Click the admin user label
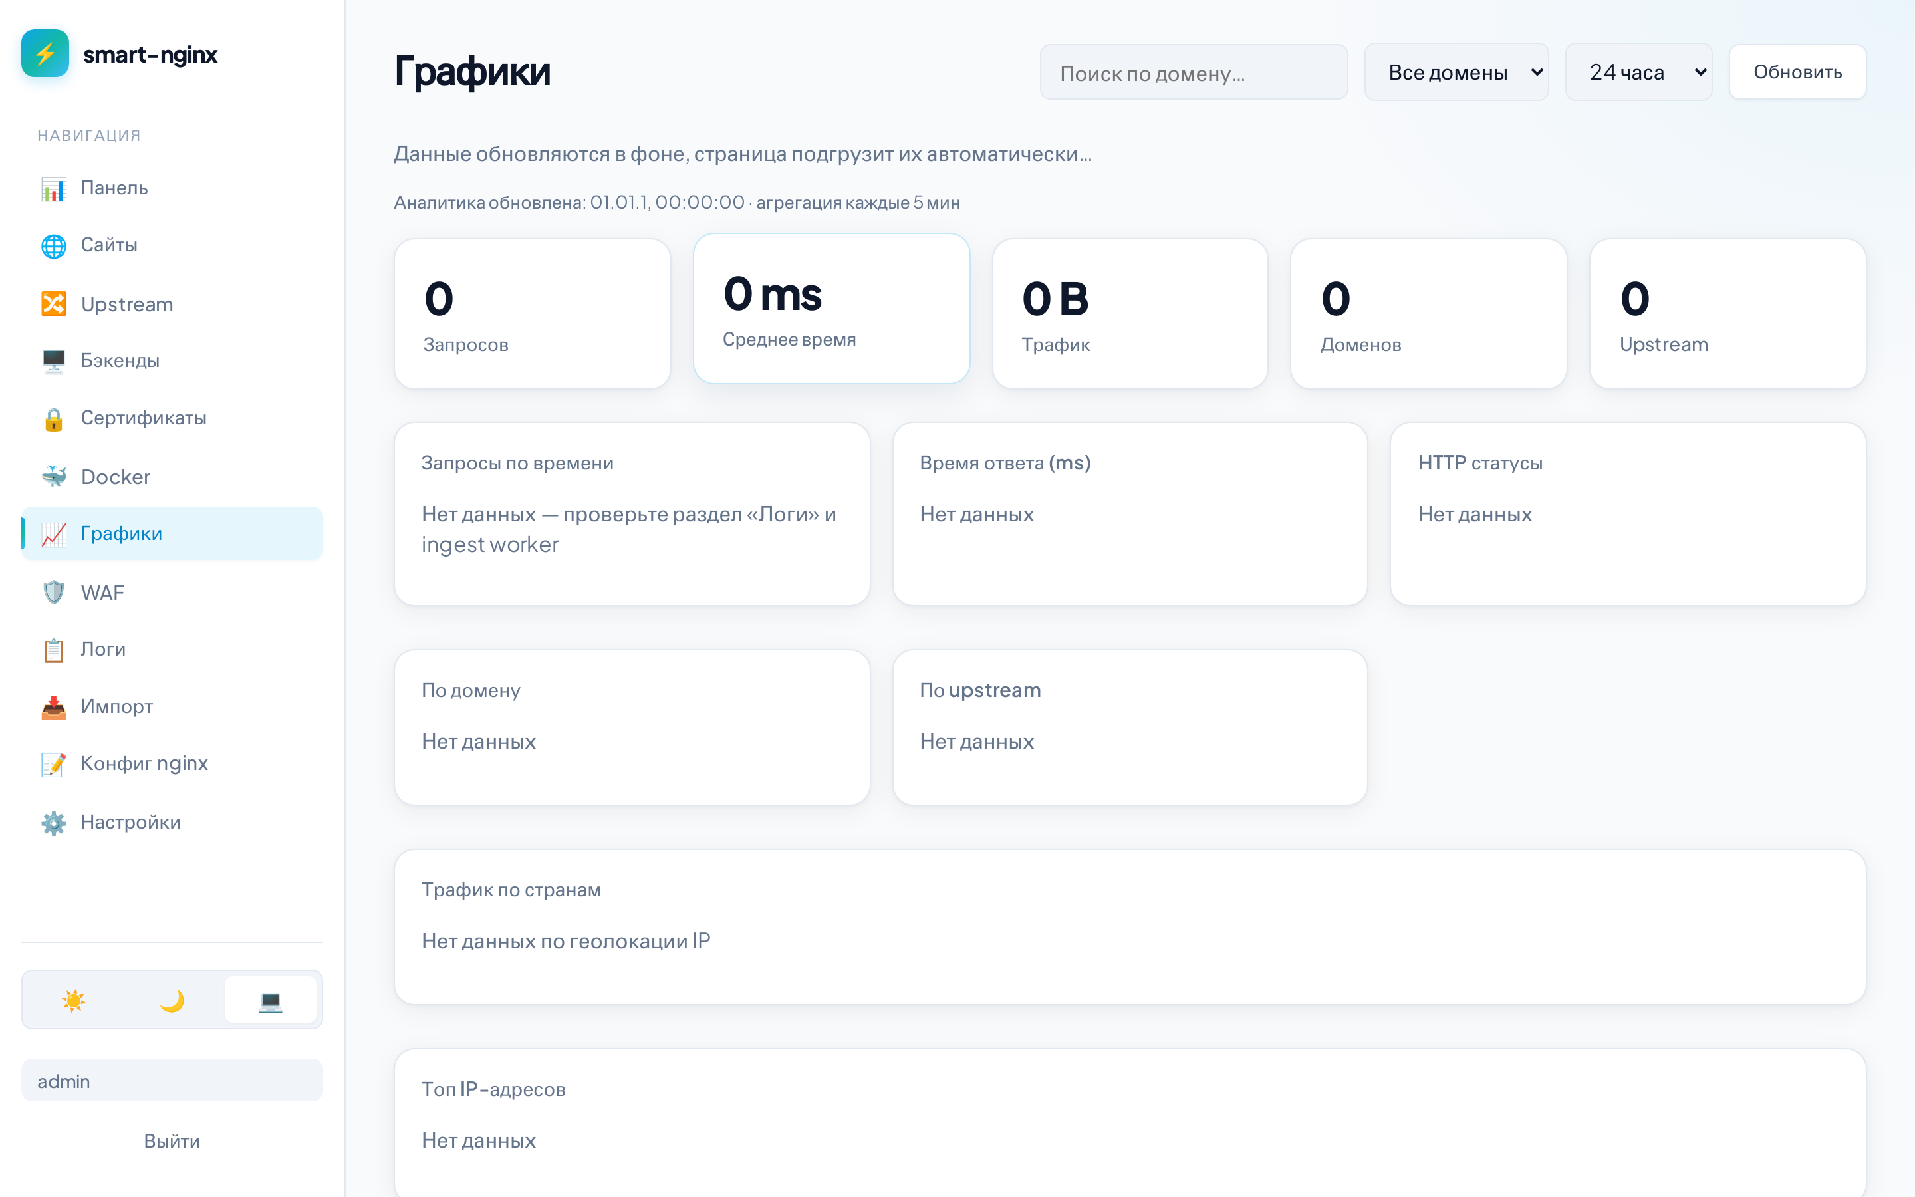 coord(172,1081)
